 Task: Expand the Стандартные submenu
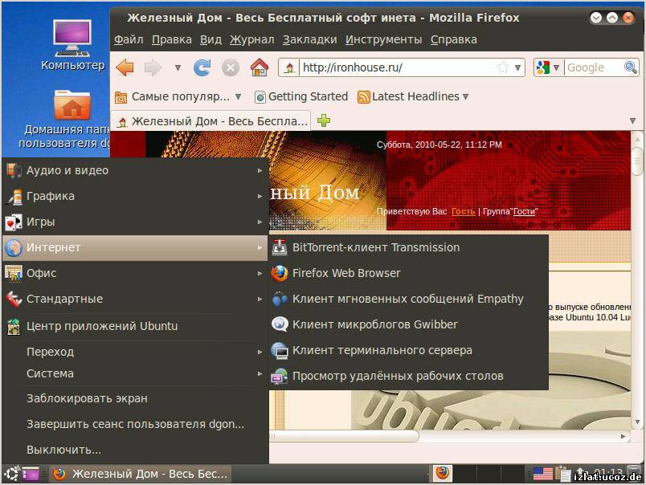tap(135, 299)
